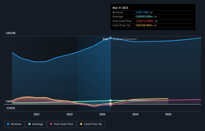Click the -CA$1b y-axis label
Viewport: 205px width, 131px height.
[10, 108]
